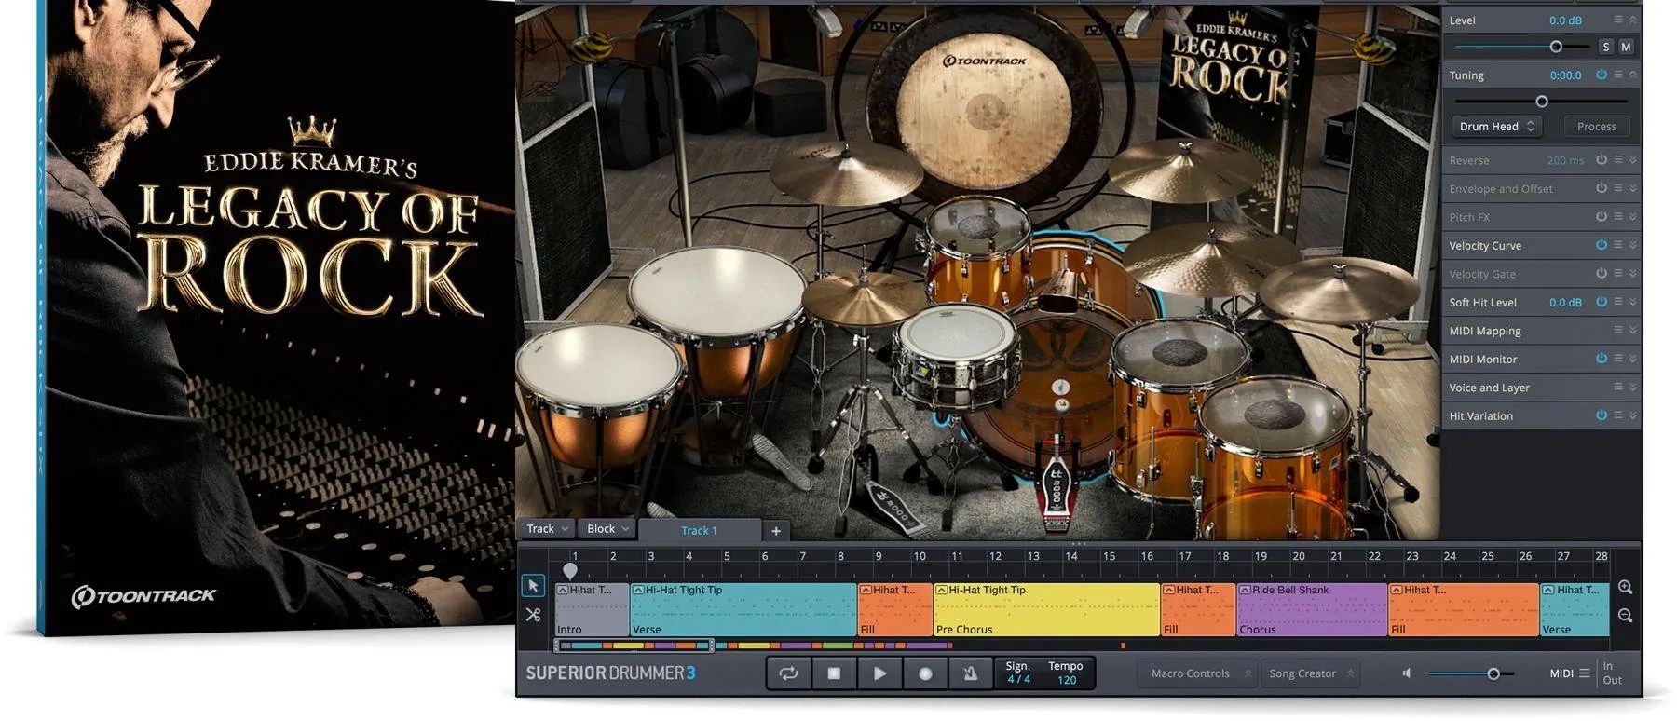Click the playhead marker at bar 1
Viewport: 1677px width, 721px height.
coord(570,571)
